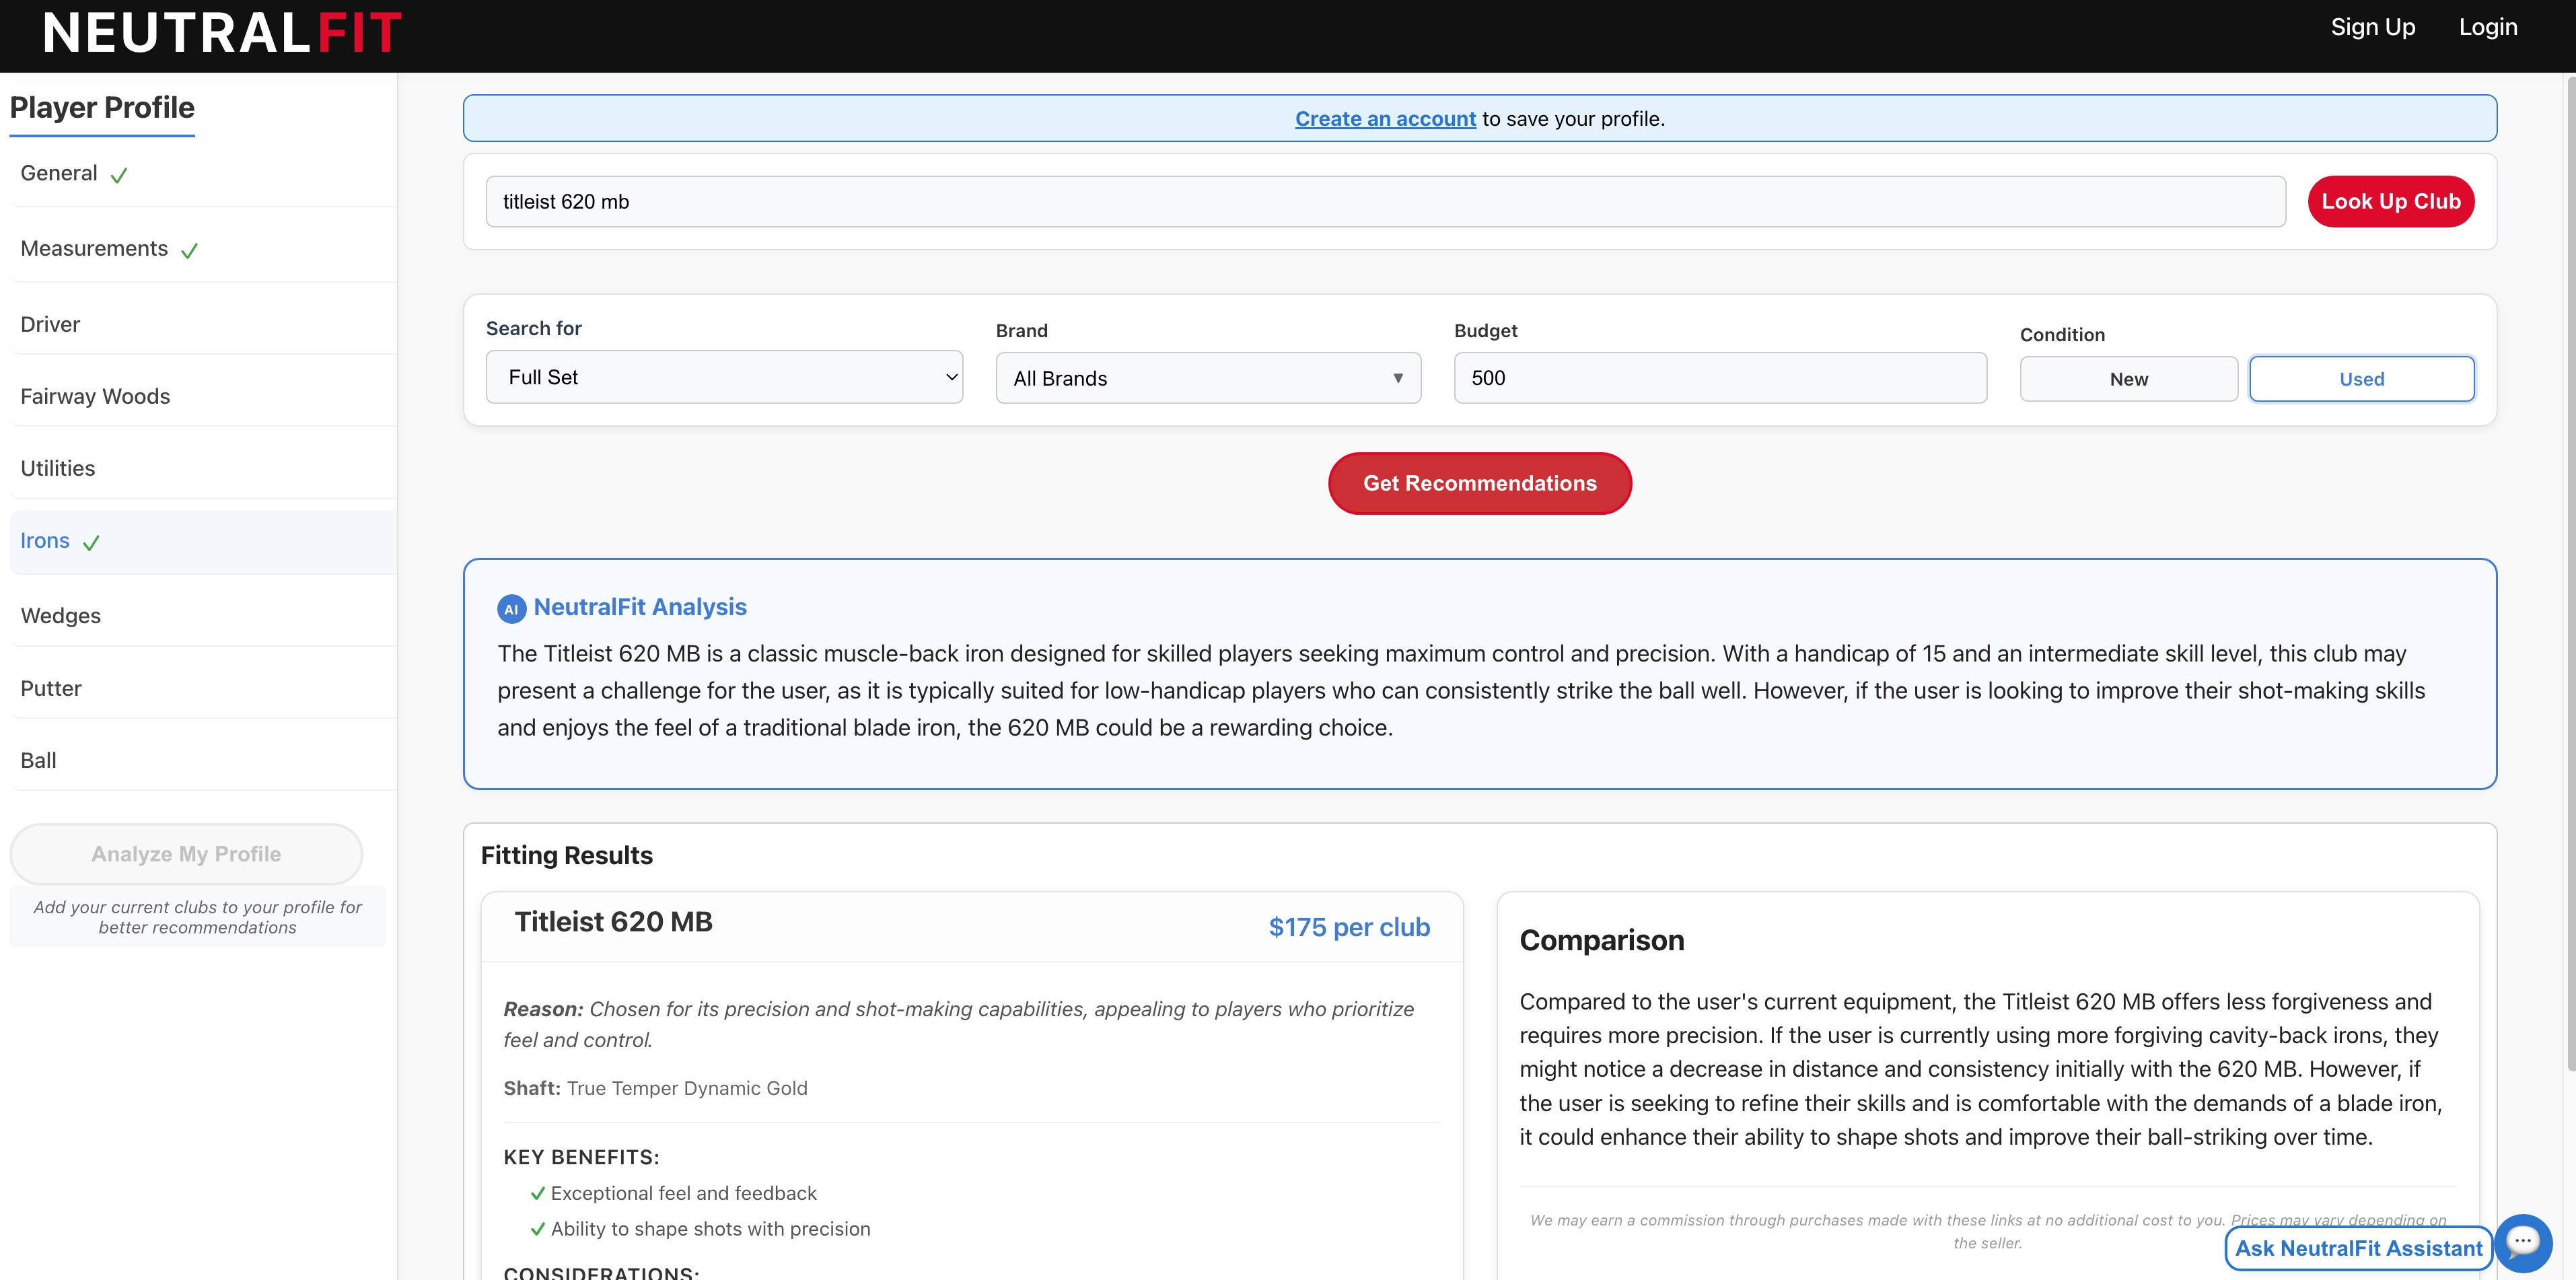Screen dimensions: 2576x1280
Task: Click the Budget input field
Action: click(x=1719, y=378)
